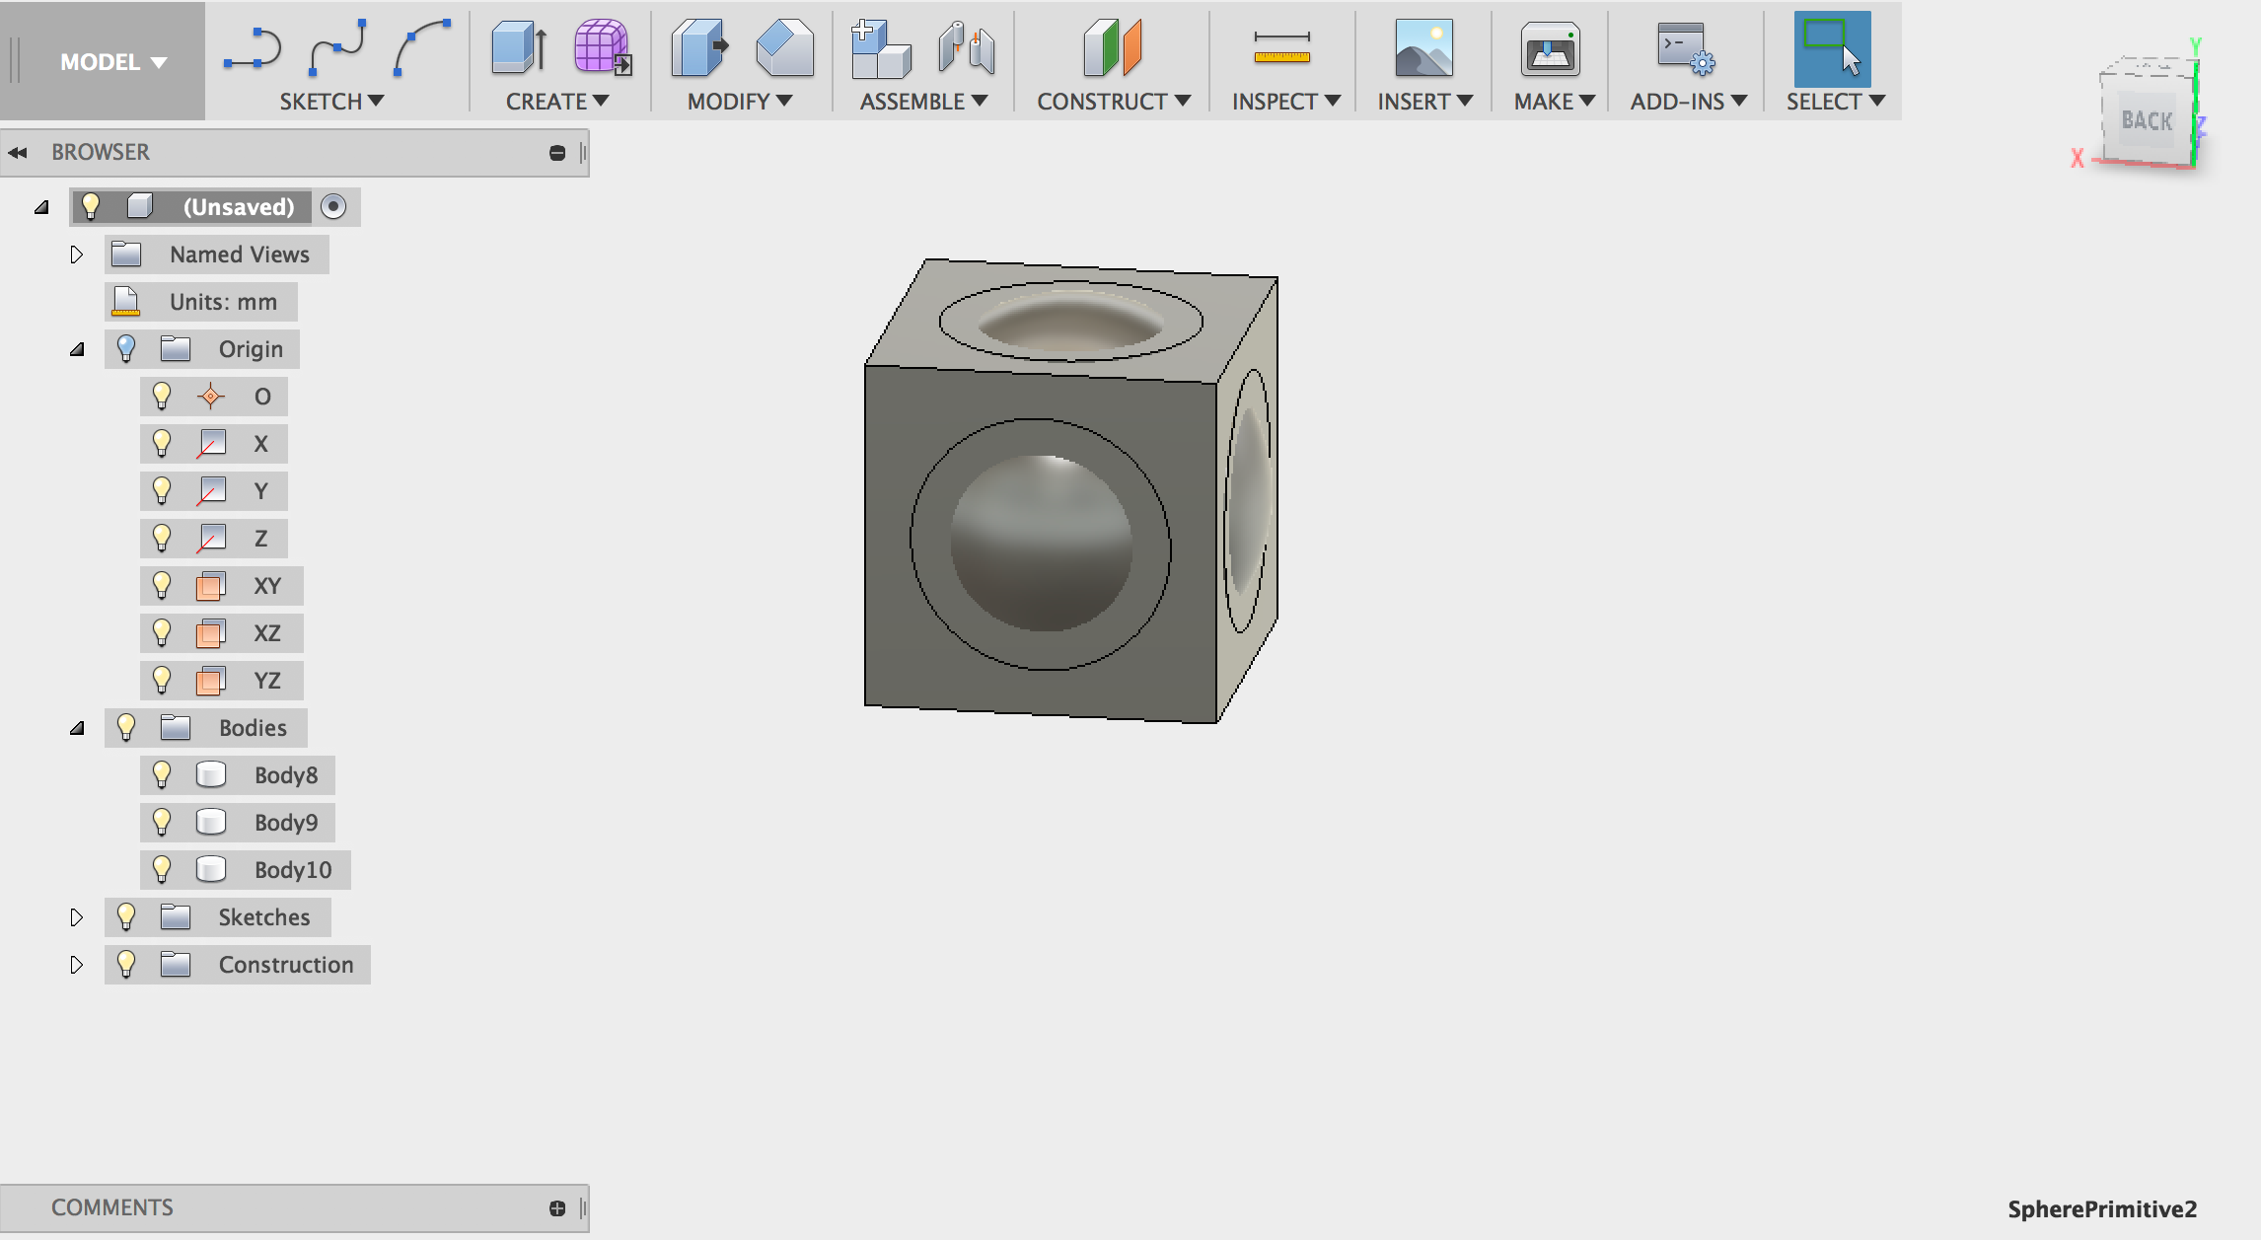
Task: Expand the Named Views folder
Action: pyautogui.click(x=76, y=255)
